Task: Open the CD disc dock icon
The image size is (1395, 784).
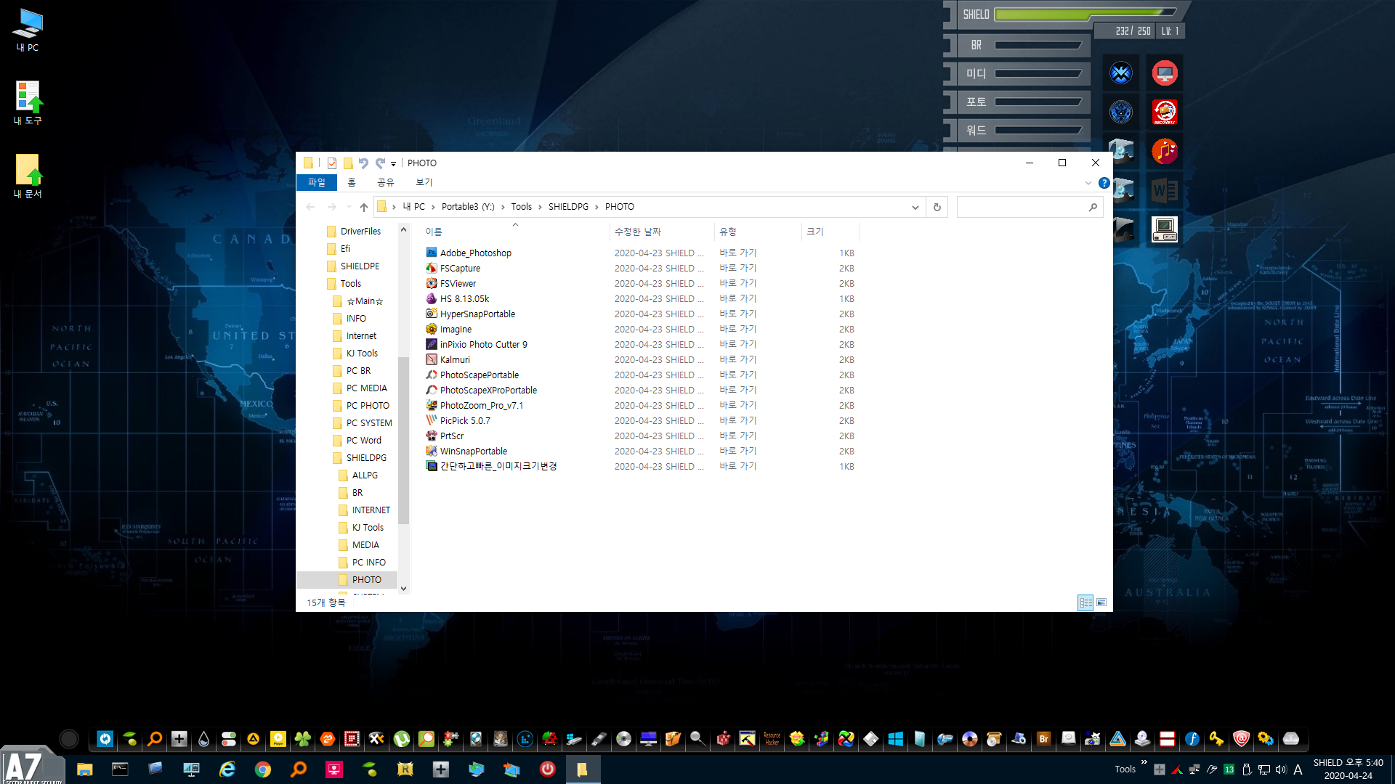Action: [x=623, y=739]
